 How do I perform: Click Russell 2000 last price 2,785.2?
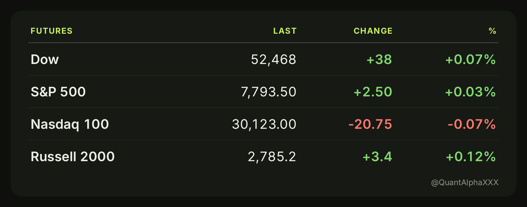tap(270, 157)
